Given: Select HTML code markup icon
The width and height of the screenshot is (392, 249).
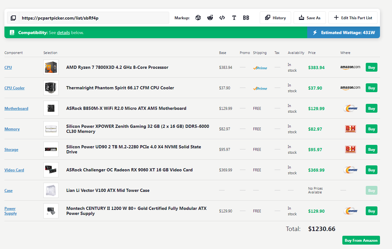Looking at the screenshot, I should (x=222, y=18).
